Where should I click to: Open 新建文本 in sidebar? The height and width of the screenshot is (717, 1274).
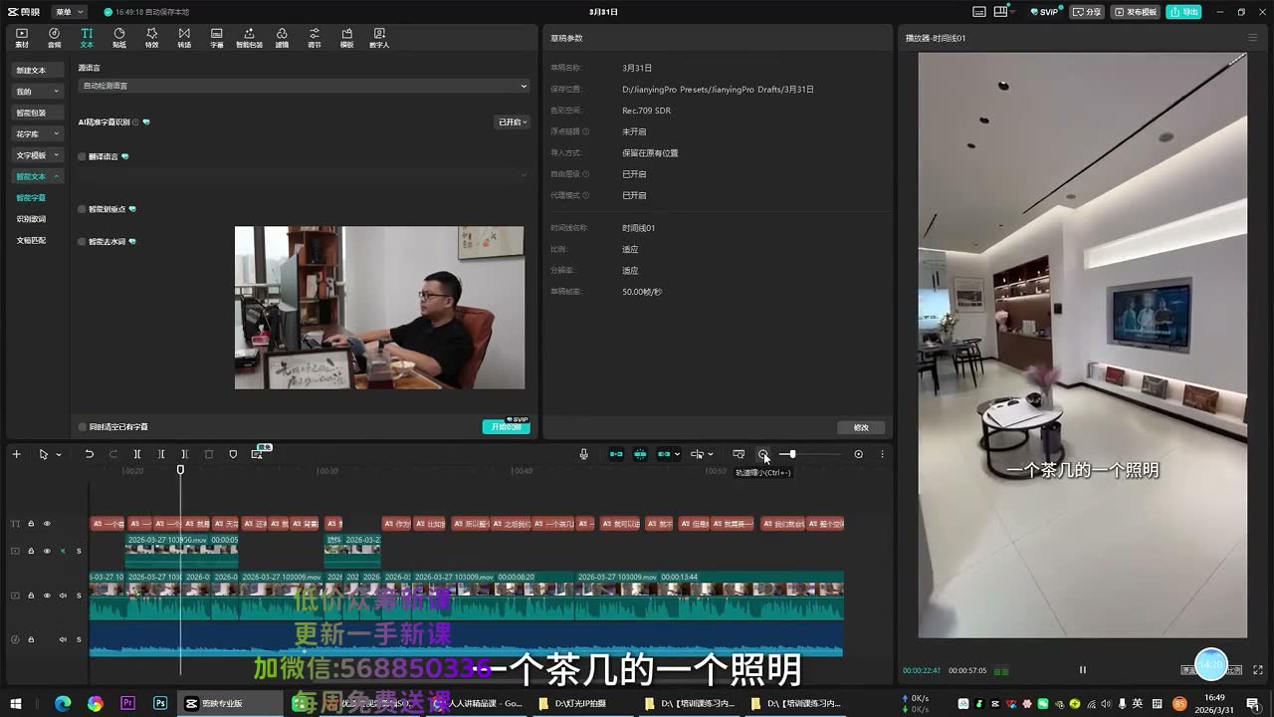coord(37,71)
